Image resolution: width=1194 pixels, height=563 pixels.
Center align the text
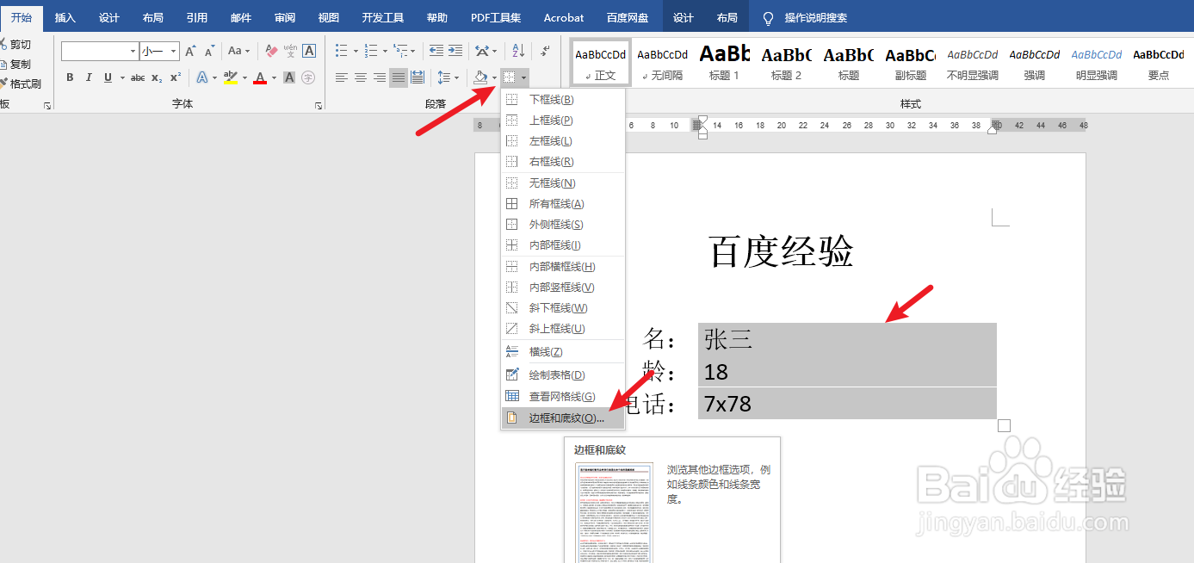(x=361, y=77)
